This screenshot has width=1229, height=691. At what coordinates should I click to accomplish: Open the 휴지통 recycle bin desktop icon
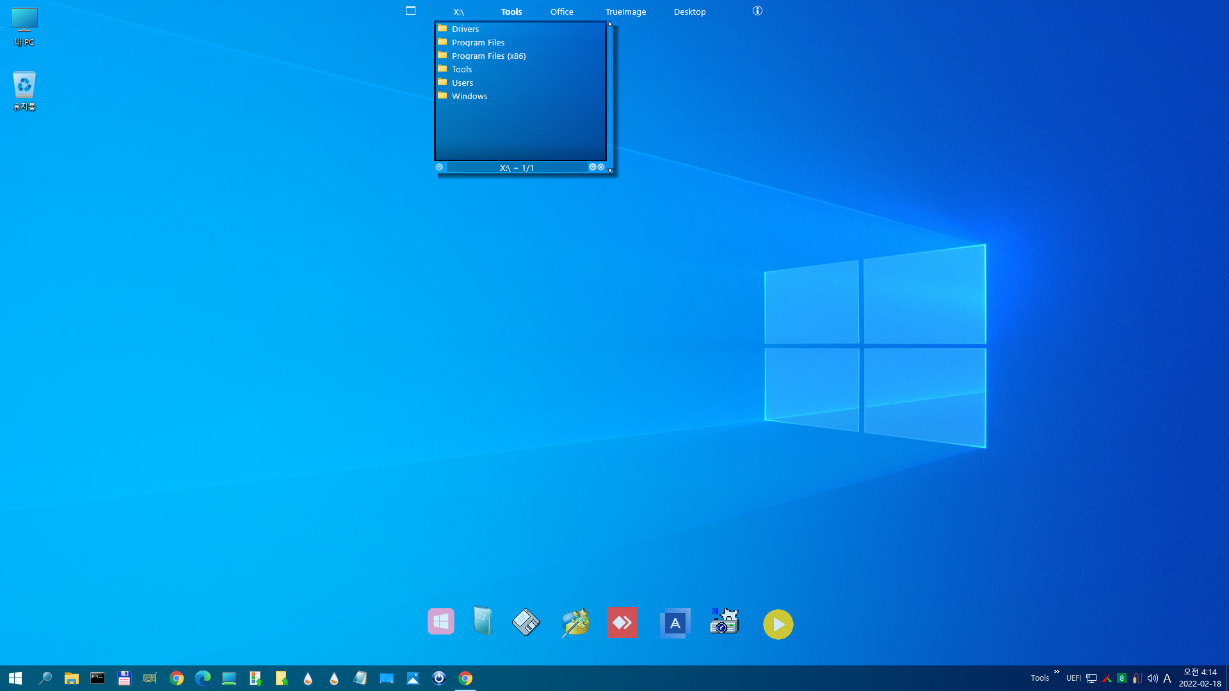pos(24,91)
